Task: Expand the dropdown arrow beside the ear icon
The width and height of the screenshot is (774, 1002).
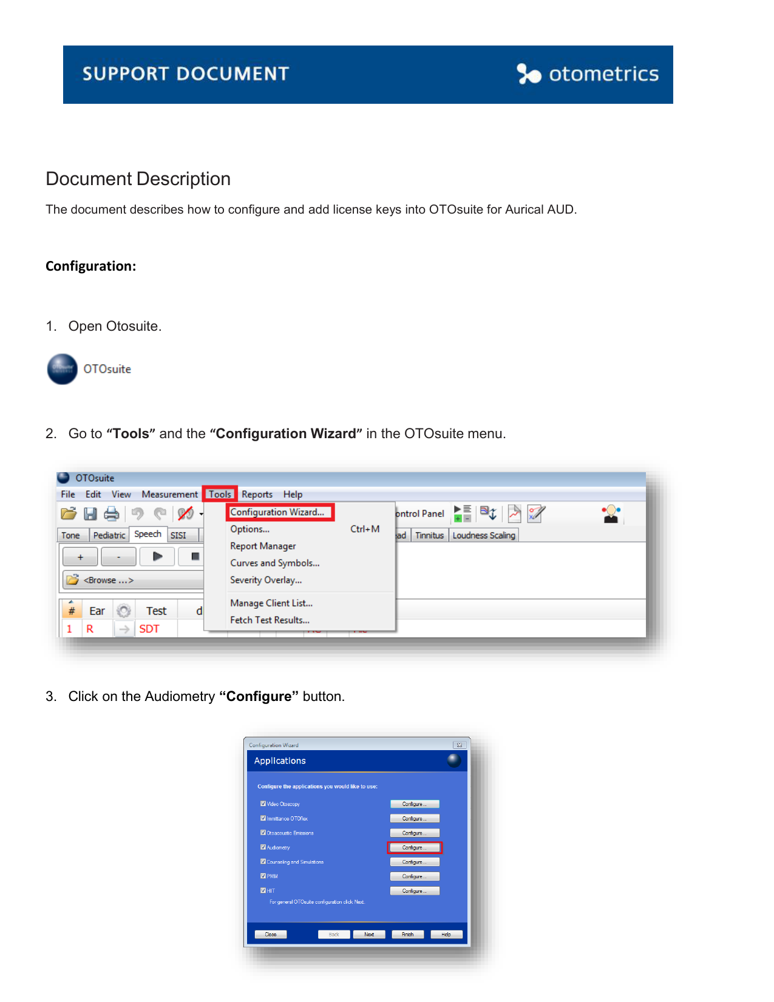Action: click(x=201, y=515)
